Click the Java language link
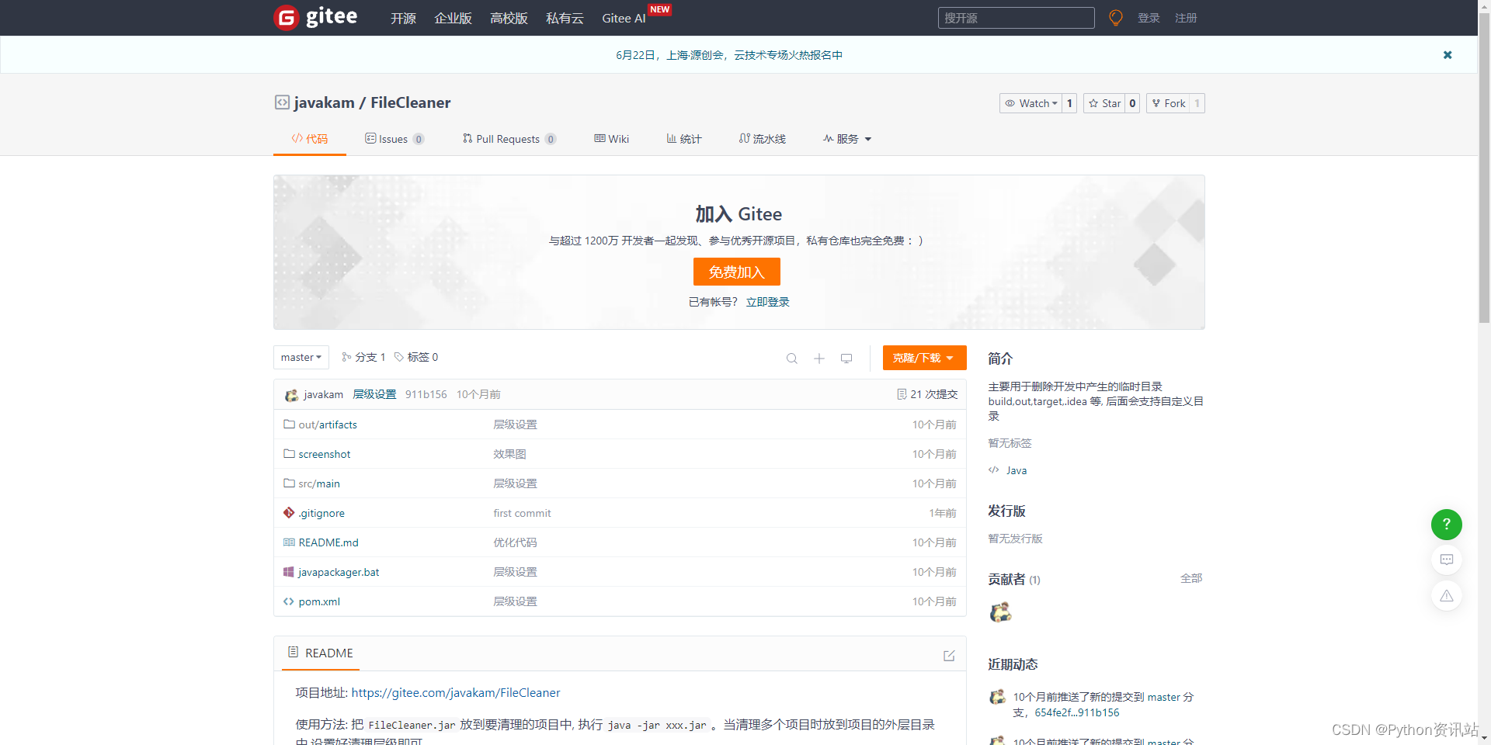 point(1017,470)
